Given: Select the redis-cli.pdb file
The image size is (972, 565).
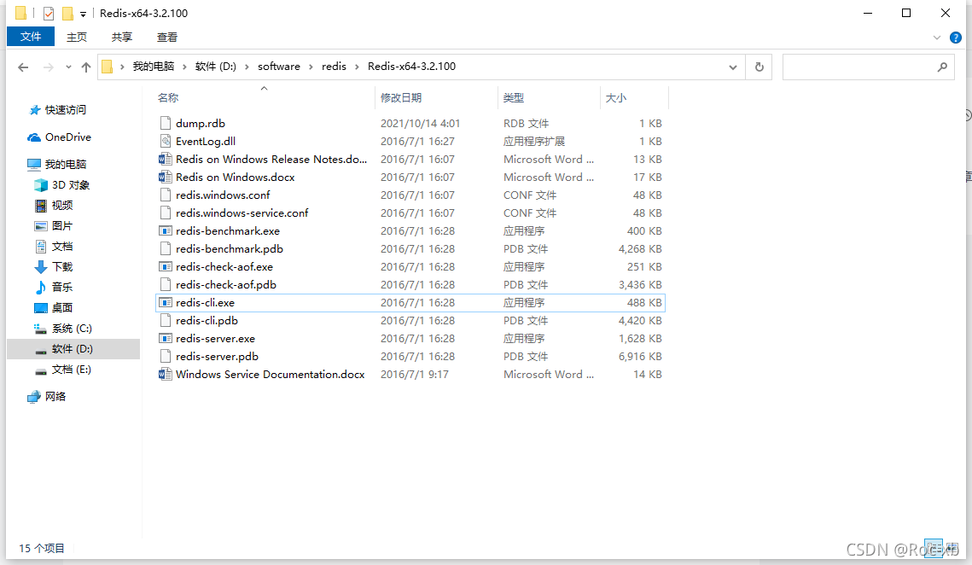Looking at the screenshot, I should click(x=207, y=321).
